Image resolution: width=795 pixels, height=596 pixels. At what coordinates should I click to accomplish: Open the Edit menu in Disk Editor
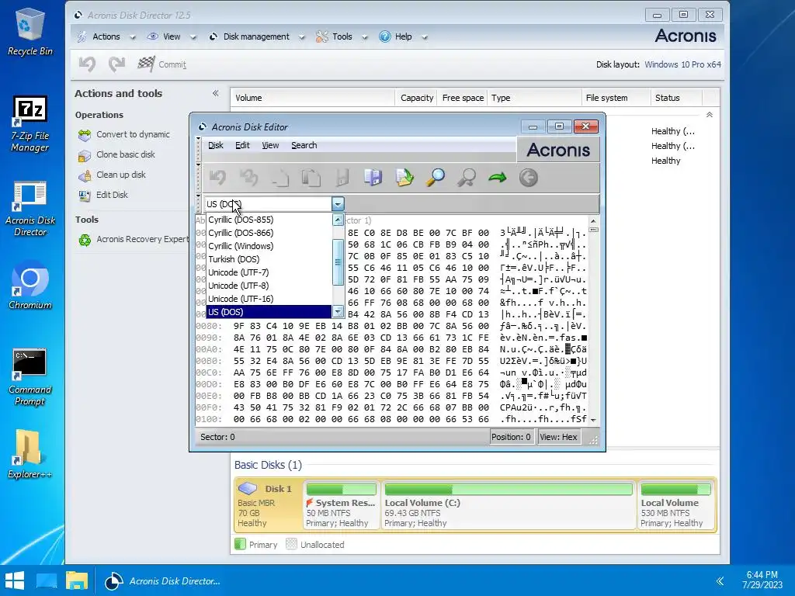(242, 145)
